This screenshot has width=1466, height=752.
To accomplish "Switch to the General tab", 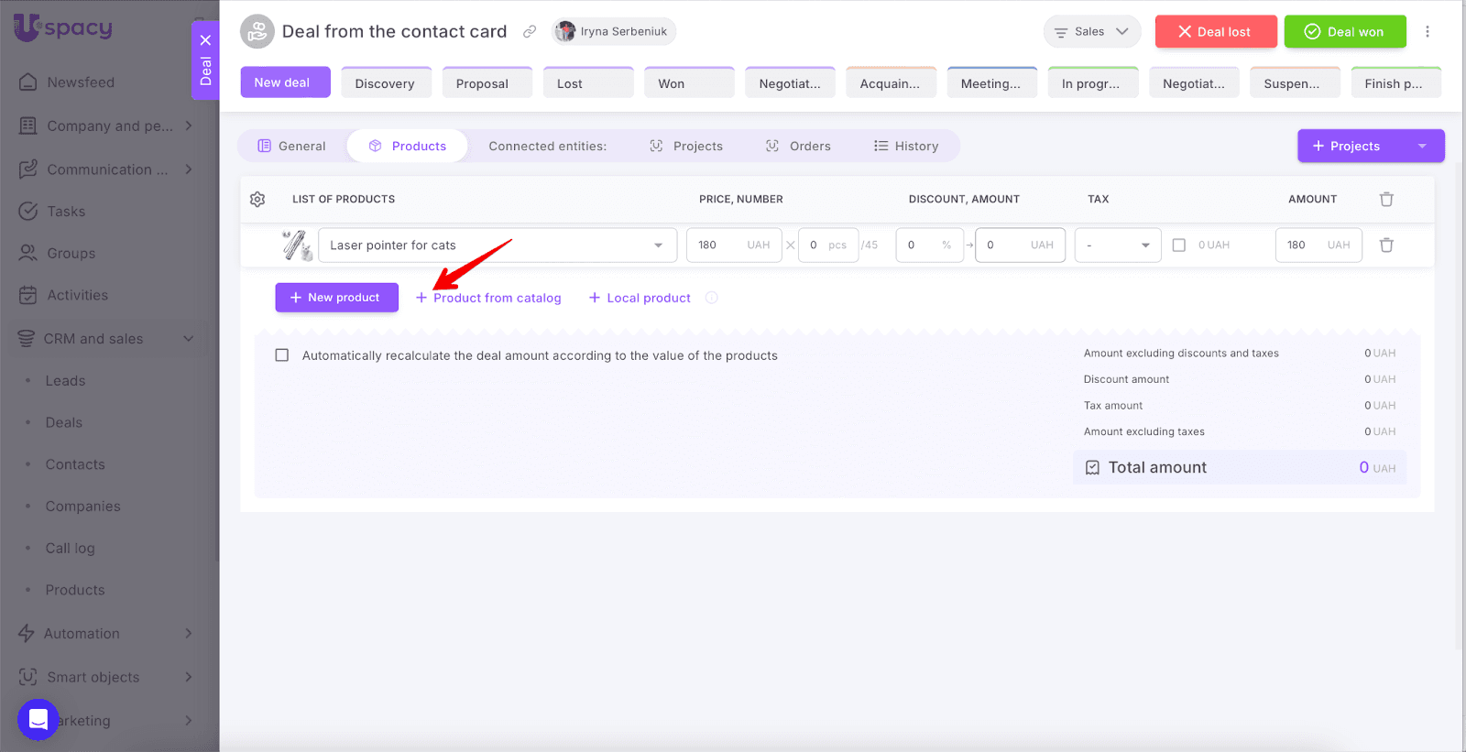I will 292,147.
